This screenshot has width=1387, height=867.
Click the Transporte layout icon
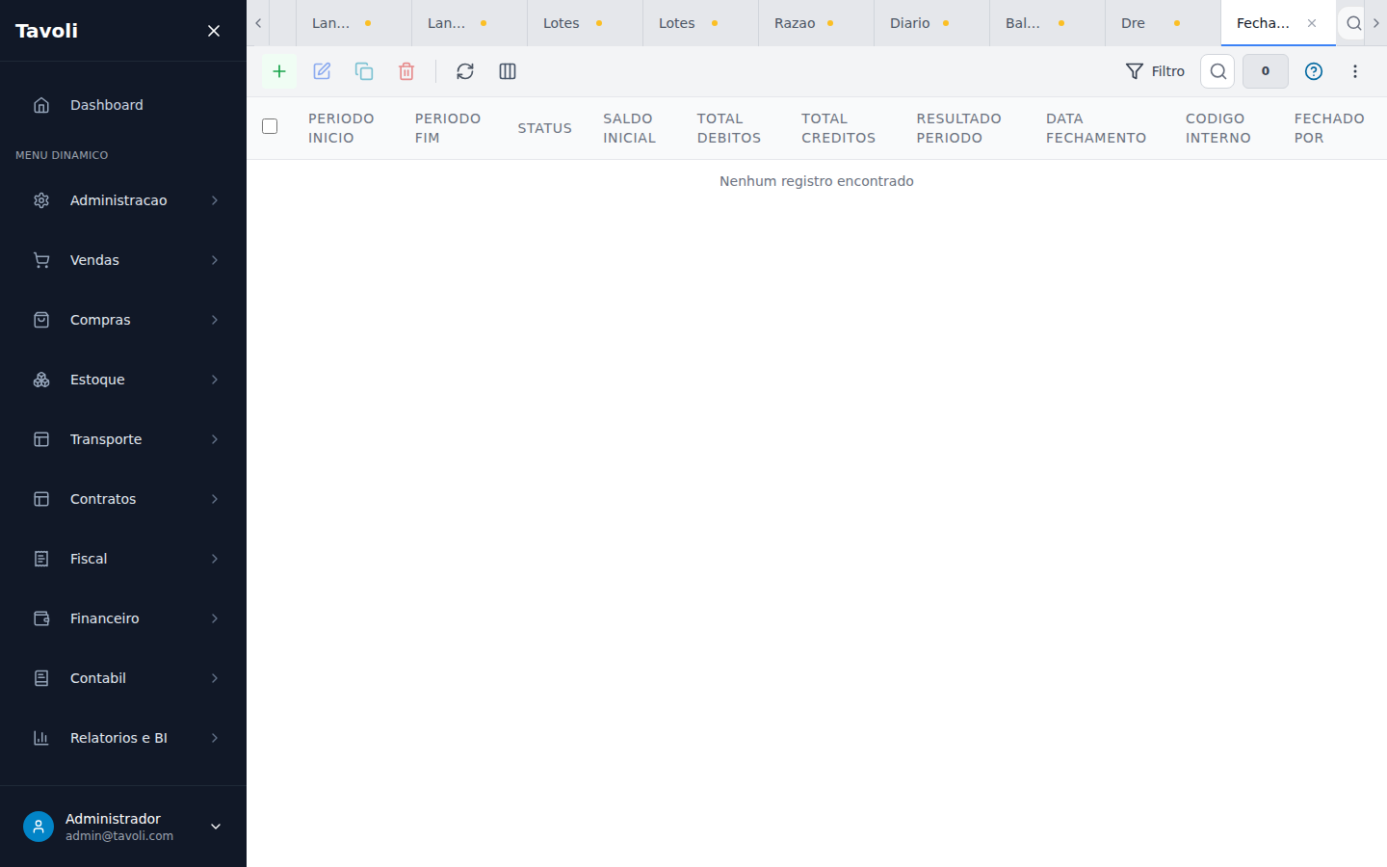pos(41,439)
